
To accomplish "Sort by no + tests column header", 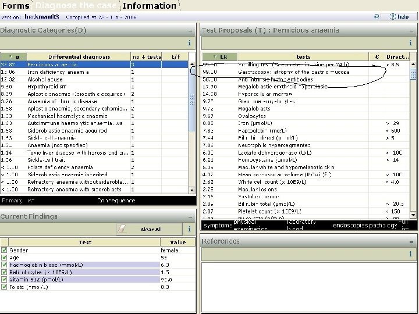I will (146, 56).
